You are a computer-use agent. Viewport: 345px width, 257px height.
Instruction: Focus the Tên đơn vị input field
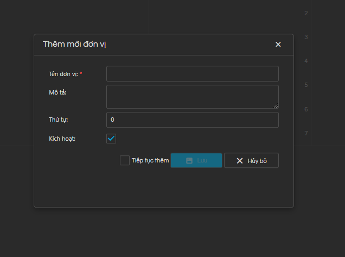click(x=192, y=74)
